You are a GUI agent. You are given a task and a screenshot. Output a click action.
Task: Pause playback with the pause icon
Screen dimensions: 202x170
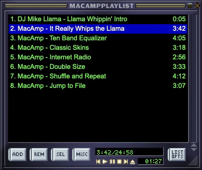tap(112, 162)
